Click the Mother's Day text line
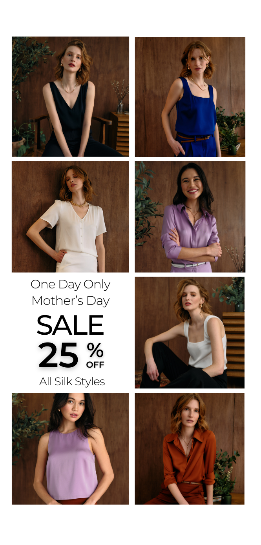Screen dimensions: 261x545 point(70,301)
